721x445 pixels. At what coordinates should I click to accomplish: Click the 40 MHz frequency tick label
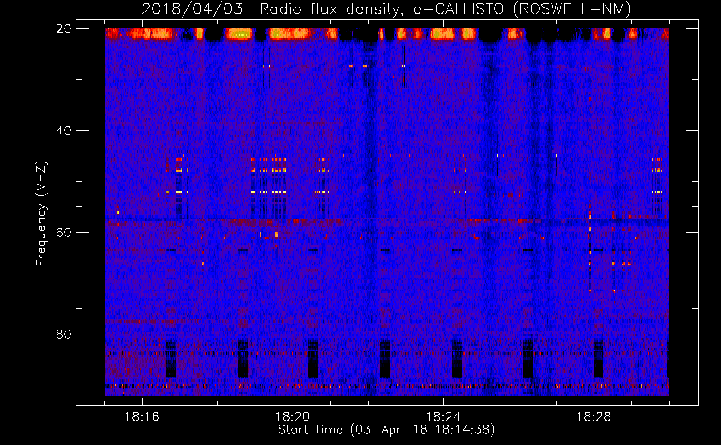pos(63,131)
